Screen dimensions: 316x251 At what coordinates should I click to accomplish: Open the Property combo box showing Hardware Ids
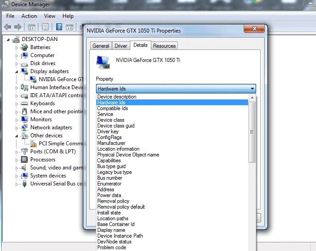tap(176, 89)
